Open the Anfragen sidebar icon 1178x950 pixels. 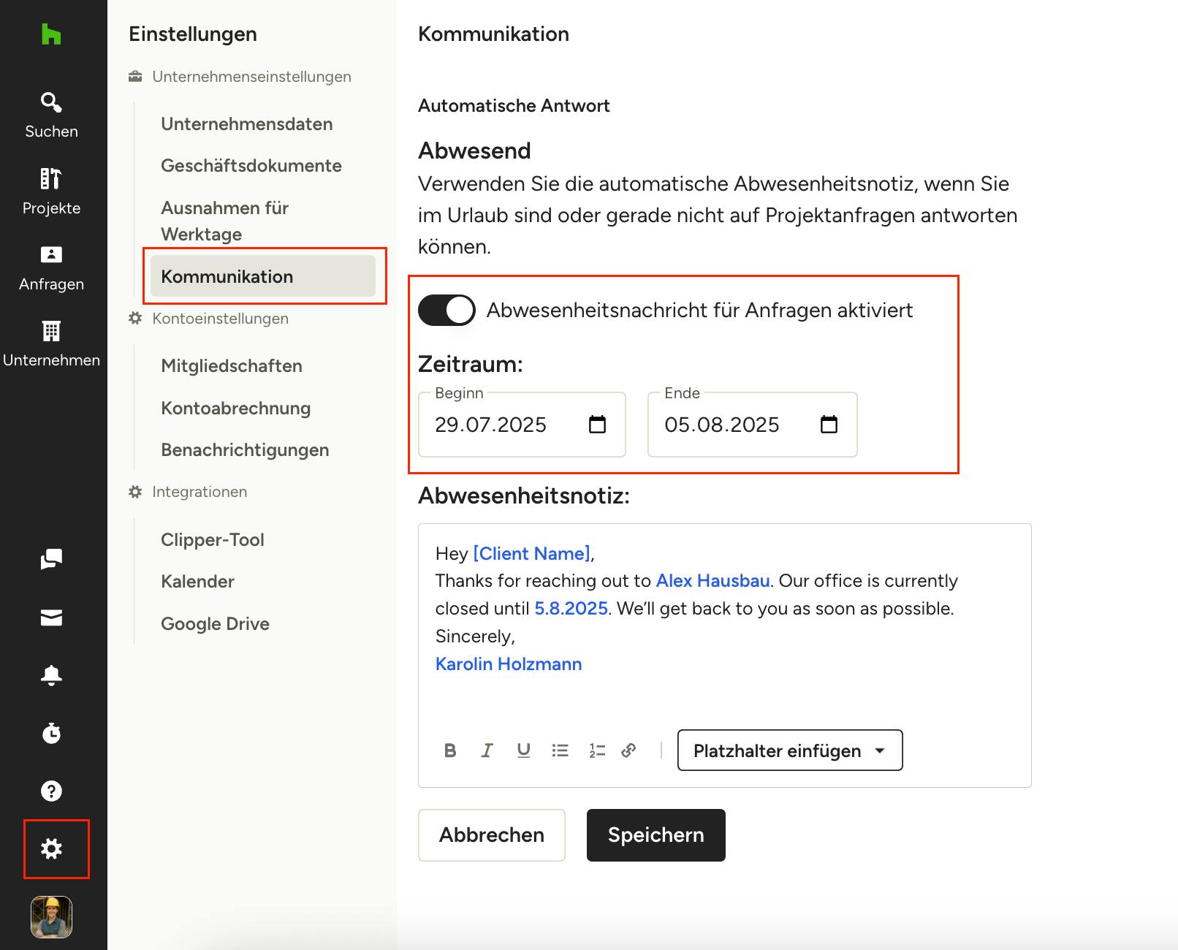coord(51,254)
